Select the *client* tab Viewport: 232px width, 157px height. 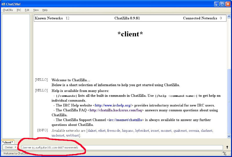[x=8, y=142]
